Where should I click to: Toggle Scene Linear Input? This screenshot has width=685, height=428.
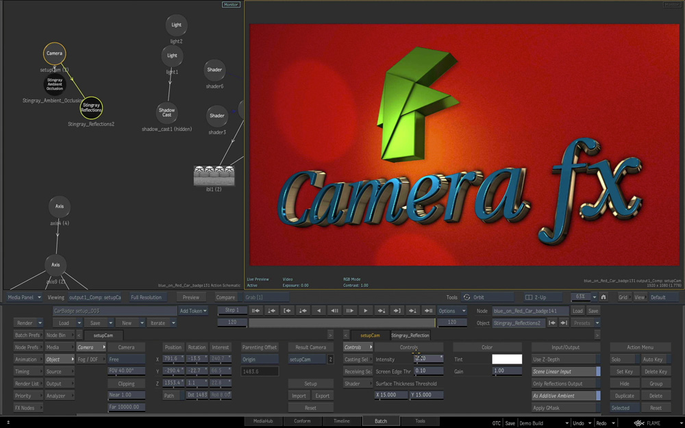pos(566,372)
